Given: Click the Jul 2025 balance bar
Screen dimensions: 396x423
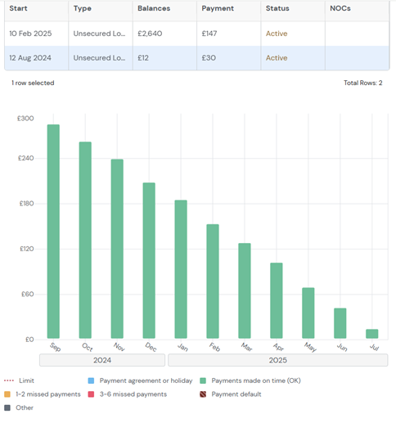Looking at the screenshot, I should [372, 334].
